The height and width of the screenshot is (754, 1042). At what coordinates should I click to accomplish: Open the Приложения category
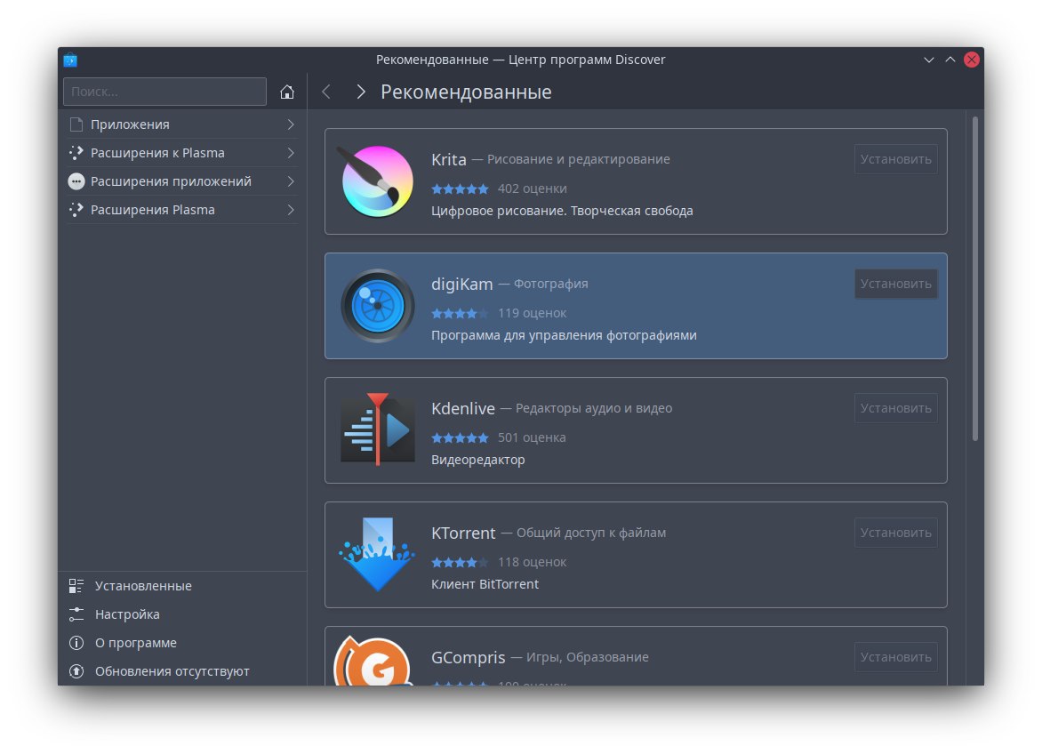pyautogui.click(x=182, y=124)
